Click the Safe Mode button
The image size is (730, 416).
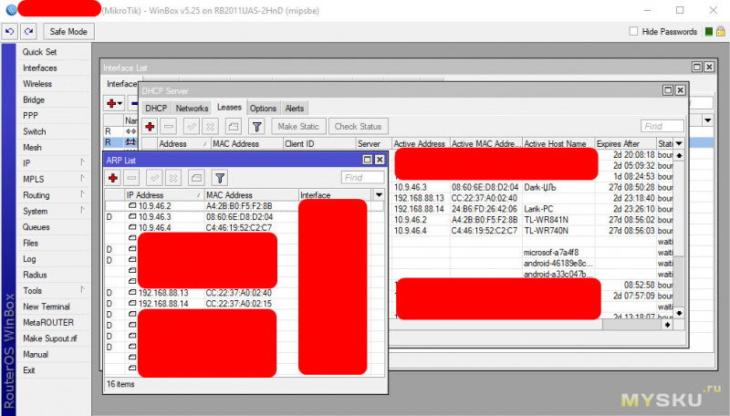tap(68, 32)
